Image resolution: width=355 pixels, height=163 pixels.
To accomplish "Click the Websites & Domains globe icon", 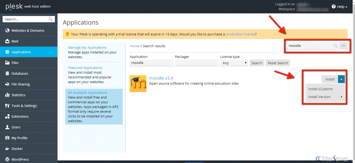I will pyautogui.click(x=7, y=31).
